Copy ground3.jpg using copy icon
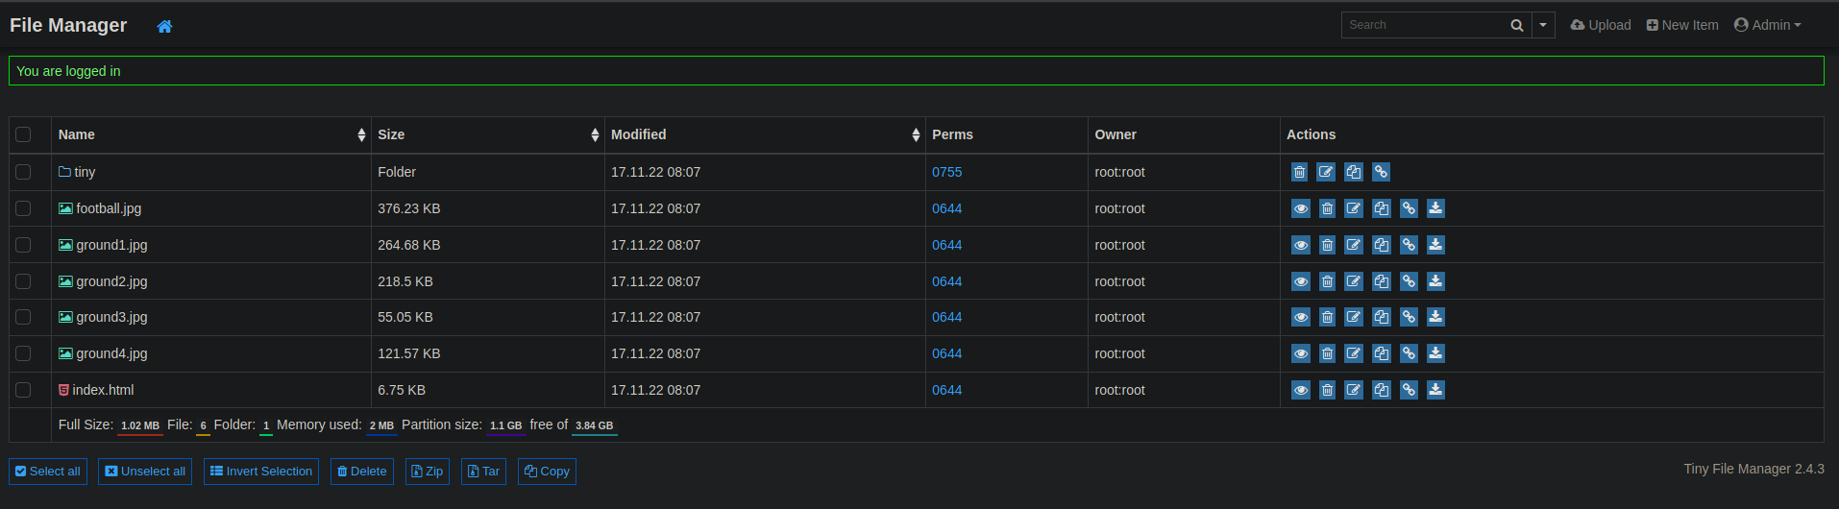This screenshot has width=1839, height=509. (1382, 317)
